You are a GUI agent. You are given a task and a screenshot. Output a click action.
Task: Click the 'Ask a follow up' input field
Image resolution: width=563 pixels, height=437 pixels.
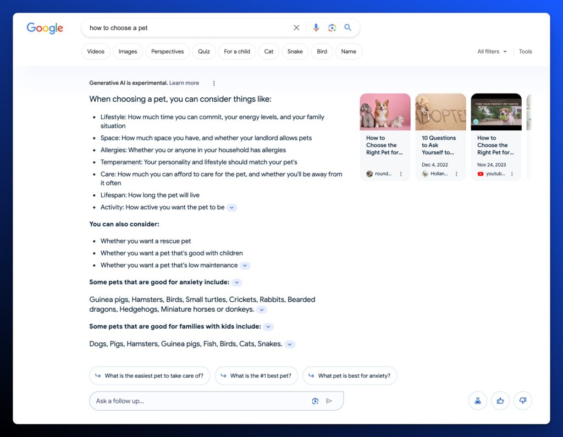click(198, 401)
